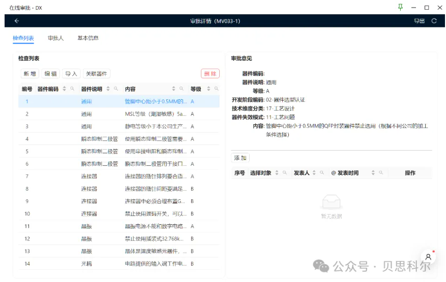
Task: Open the floating user avatar button
Action: pyautogui.click(x=428, y=257)
